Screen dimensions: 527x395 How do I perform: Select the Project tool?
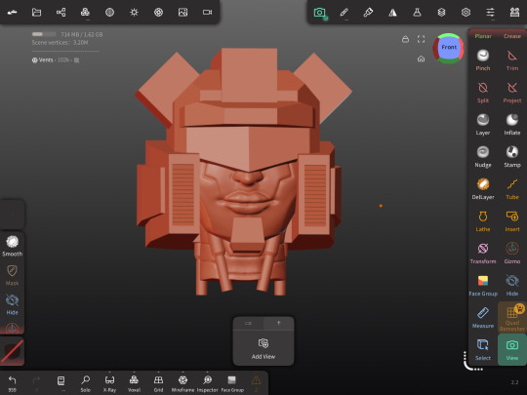[x=512, y=92]
